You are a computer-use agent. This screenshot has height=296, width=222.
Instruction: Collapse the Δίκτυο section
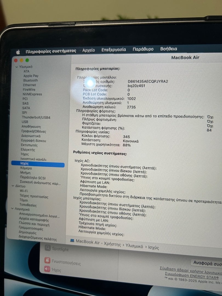(x=13, y=186)
